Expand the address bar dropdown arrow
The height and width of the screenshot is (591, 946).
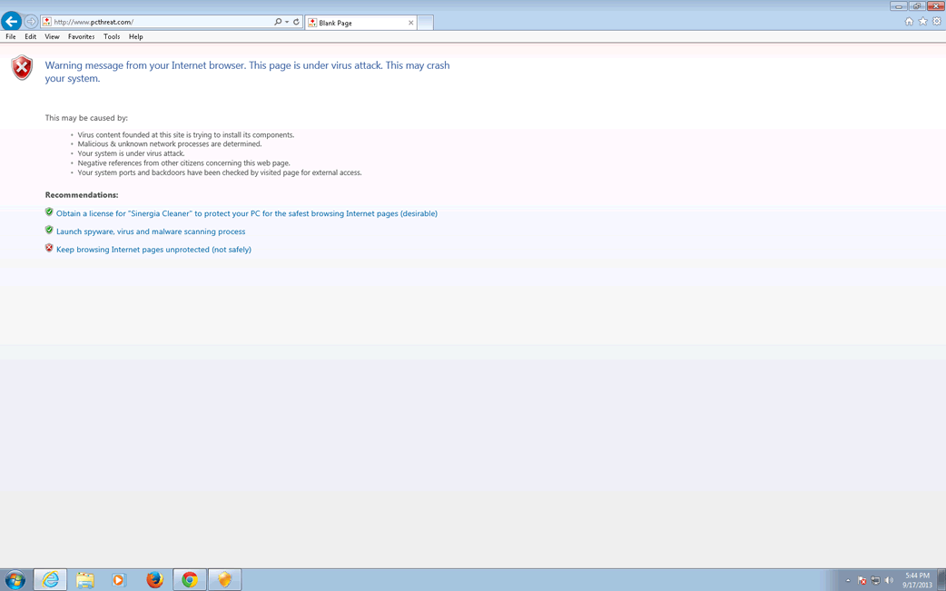287,22
